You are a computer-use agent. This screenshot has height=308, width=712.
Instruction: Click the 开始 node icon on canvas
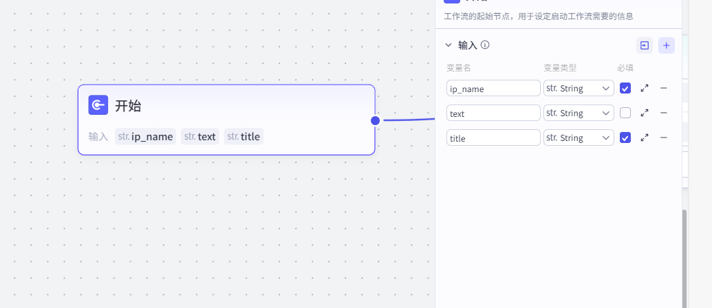tap(98, 105)
